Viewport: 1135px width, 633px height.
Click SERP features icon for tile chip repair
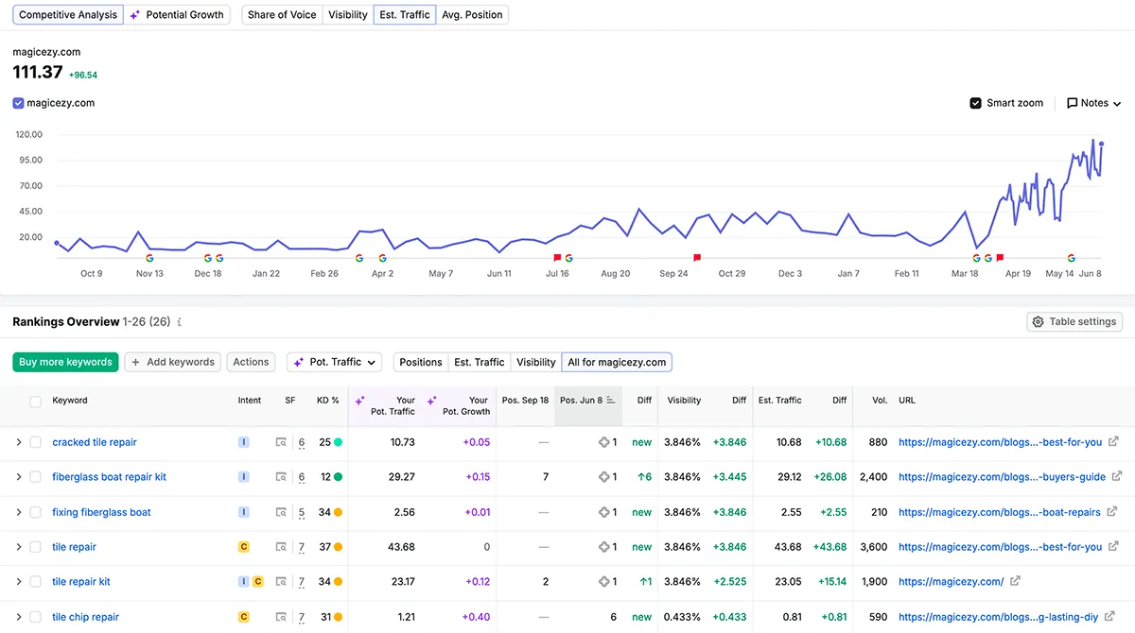pos(281,617)
